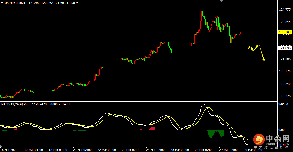Click the USDJPY.Exp,H1 symbol title
This screenshot has height=152, width=293.
click(15, 3)
